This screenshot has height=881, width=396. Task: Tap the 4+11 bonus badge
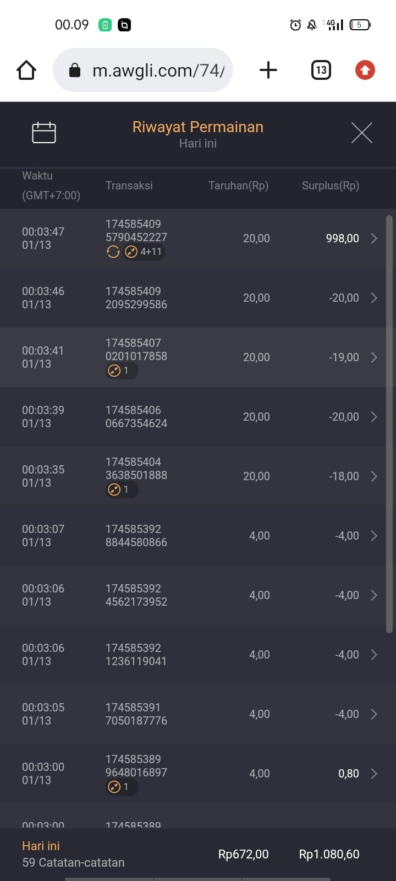144,252
